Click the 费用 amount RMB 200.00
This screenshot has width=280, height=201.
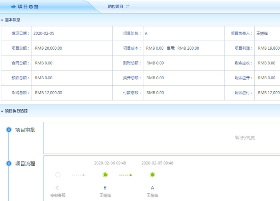(188, 48)
